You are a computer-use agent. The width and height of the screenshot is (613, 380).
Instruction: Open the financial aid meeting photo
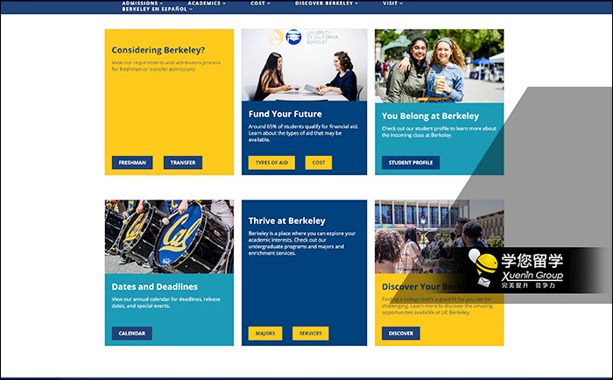pyautogui.click(x=304, y=65)
